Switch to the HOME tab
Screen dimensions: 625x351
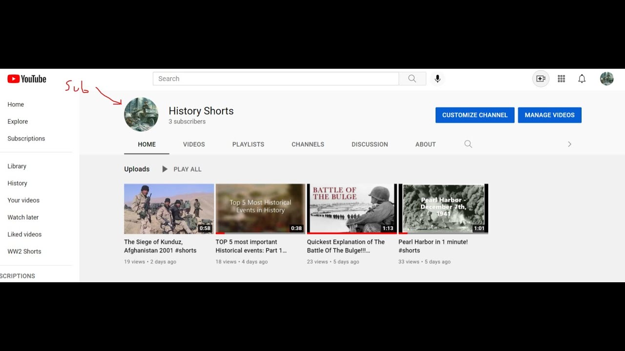tap(146, 144)
